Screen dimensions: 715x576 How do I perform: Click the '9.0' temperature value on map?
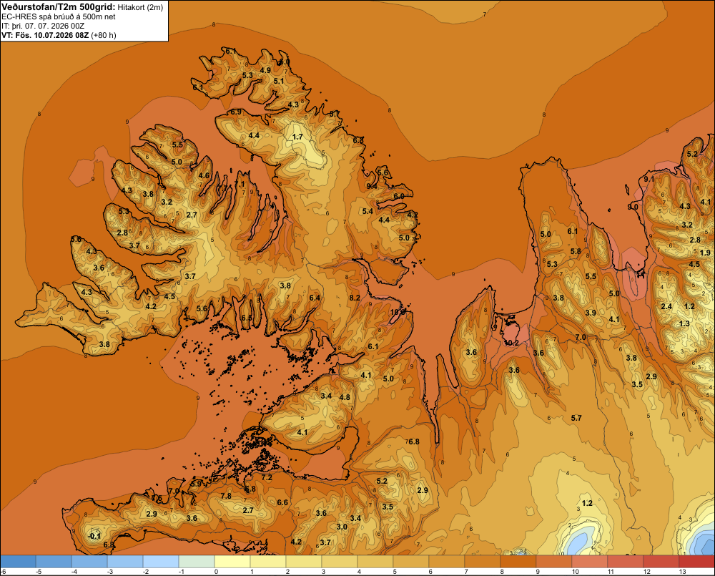point(633,208)
